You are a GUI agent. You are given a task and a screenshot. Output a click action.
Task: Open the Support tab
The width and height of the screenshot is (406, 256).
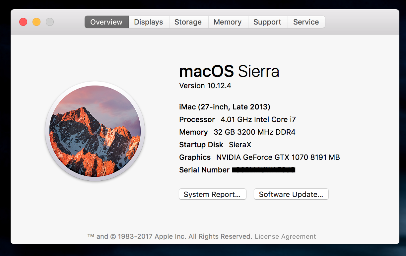point(267,22)
